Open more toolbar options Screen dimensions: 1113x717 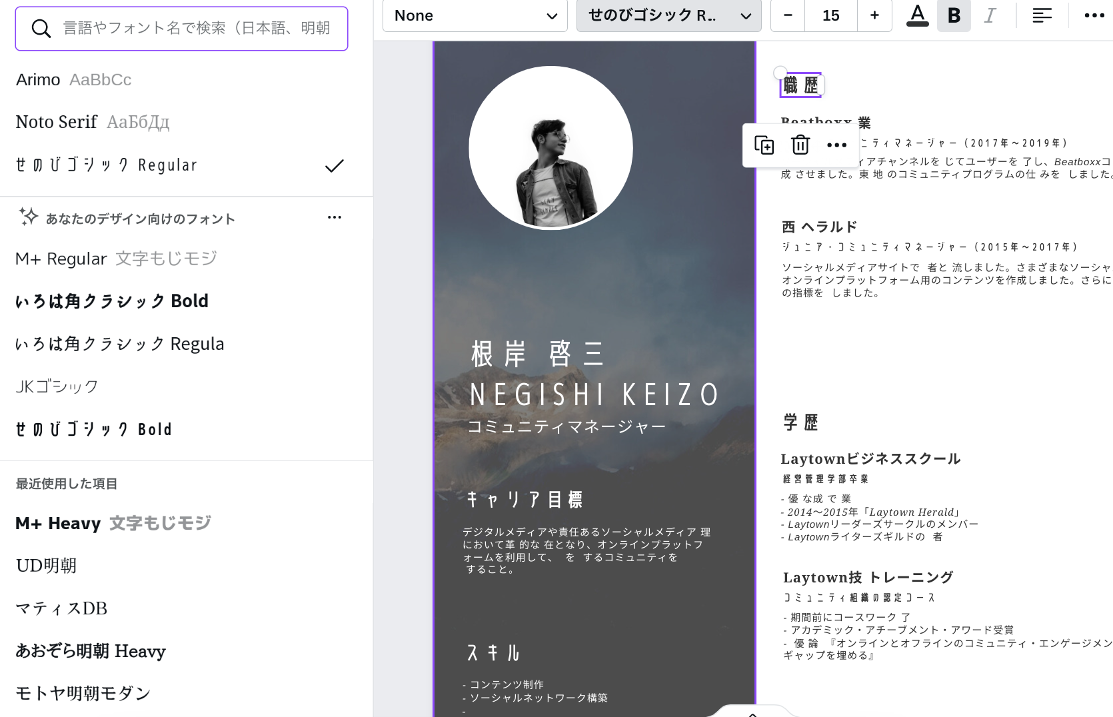click(1094, 15)
